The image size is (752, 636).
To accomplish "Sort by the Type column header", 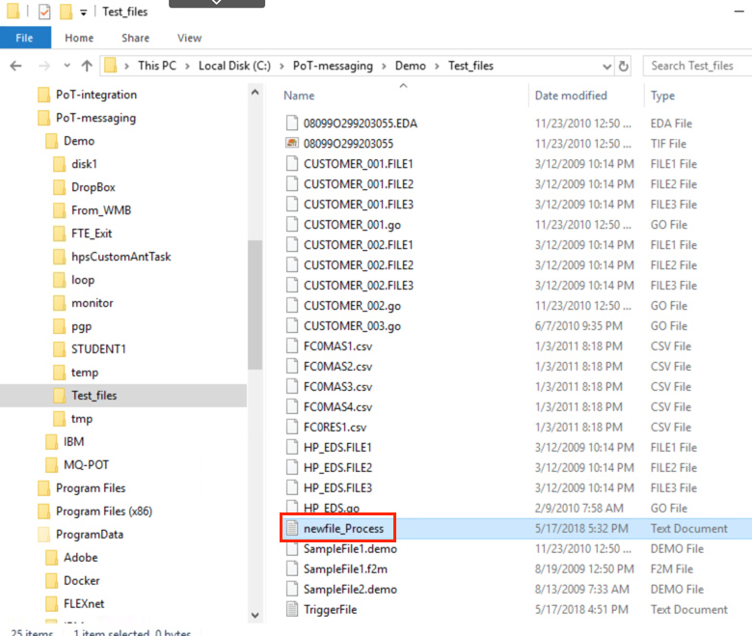I will click(662, 96).
